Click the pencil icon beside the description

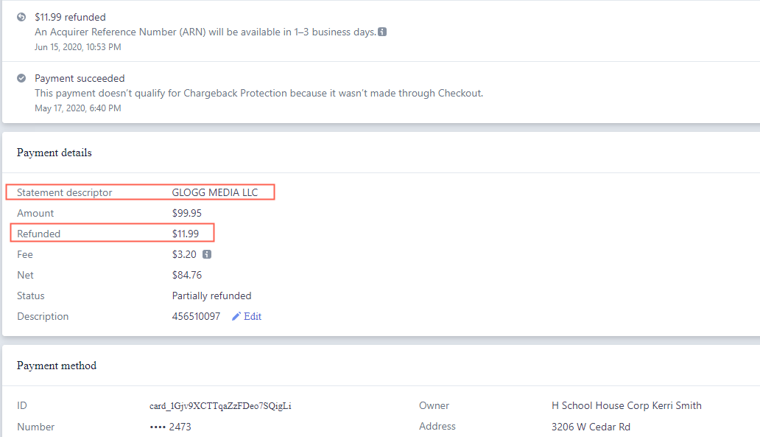236,316
